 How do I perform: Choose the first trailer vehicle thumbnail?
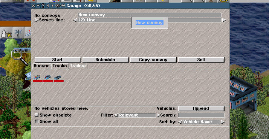click(x=37, y=78)
